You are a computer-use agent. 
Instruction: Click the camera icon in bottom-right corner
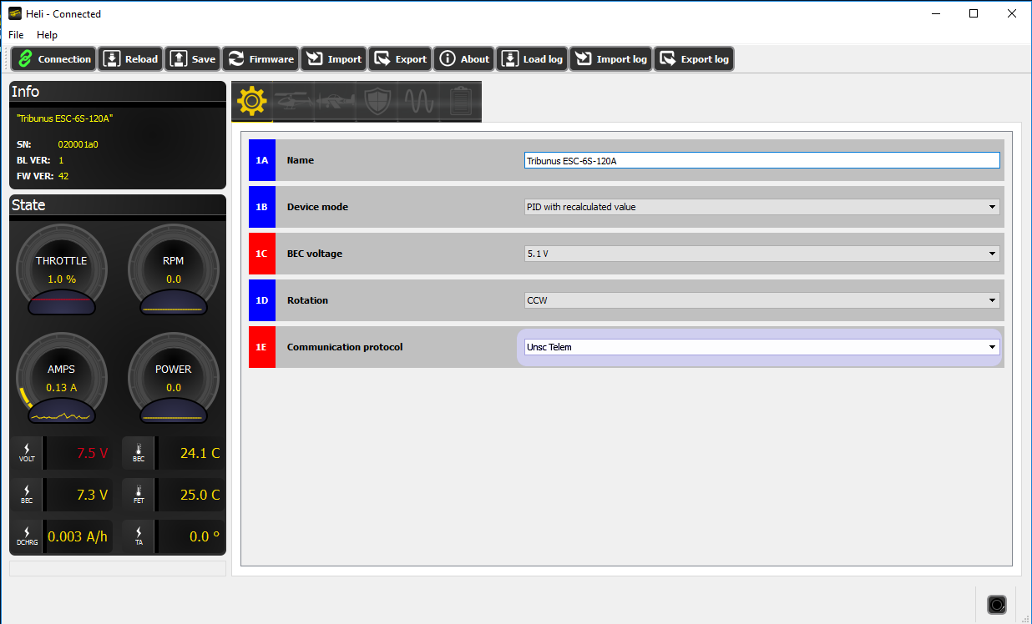pyautogui.click(x=996, y=604)
